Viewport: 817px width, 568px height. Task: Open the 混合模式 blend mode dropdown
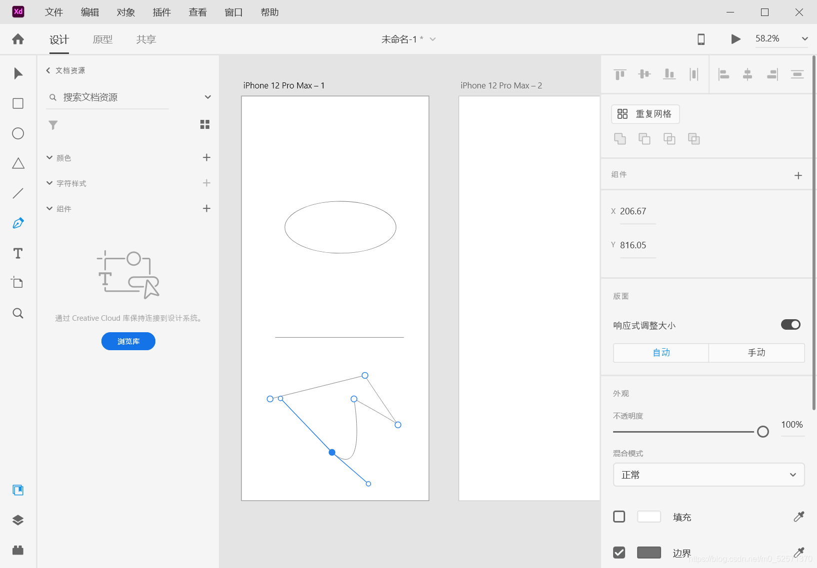click(708, 475)
